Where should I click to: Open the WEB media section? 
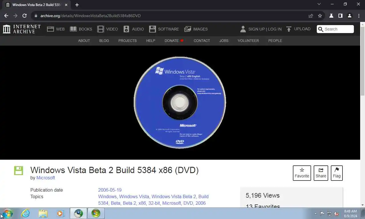(56, 29)
